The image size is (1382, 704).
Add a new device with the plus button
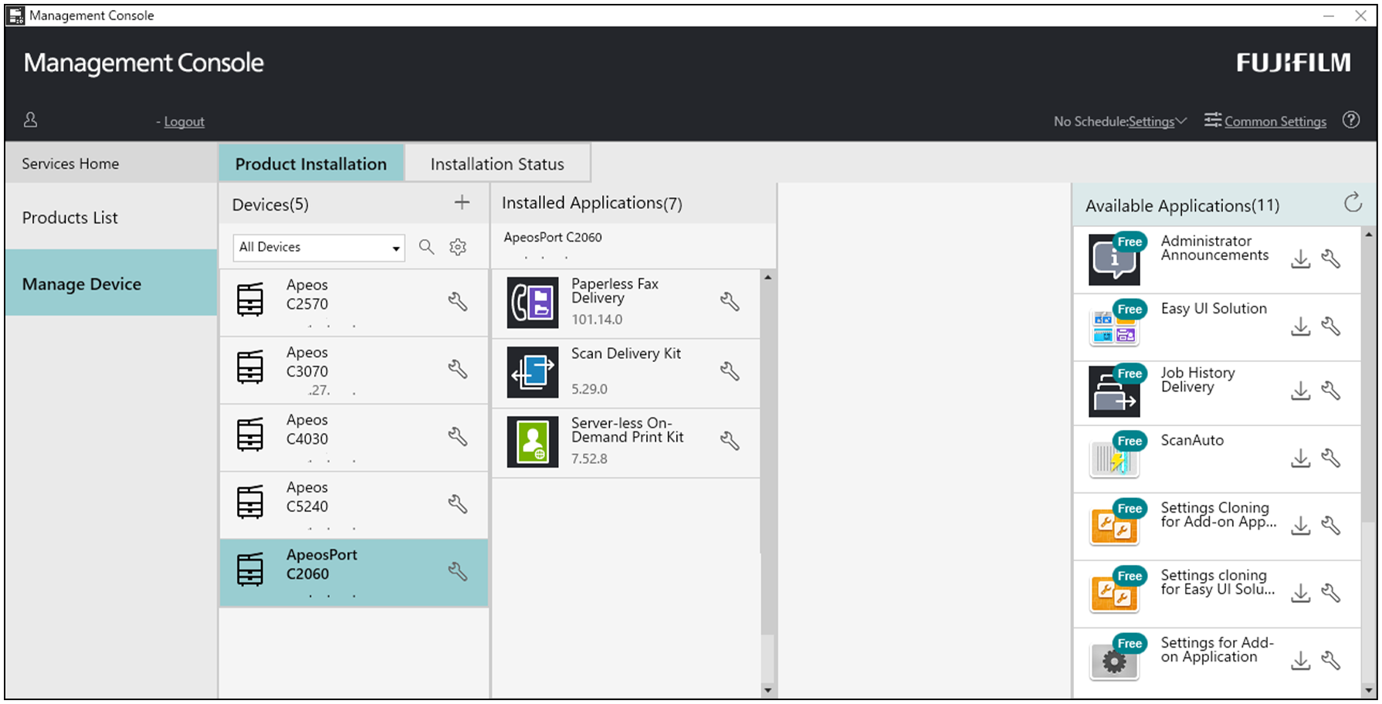pos(462,203)
